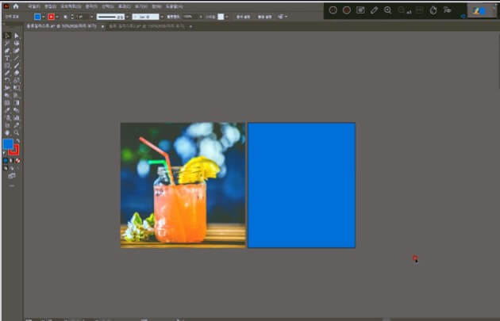Open the 문자 (Type) menu
This screenshot has width=500, height=321.
91,6
